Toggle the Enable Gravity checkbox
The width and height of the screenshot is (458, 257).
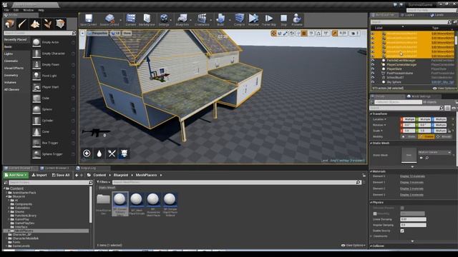click(x=402, y=231)
